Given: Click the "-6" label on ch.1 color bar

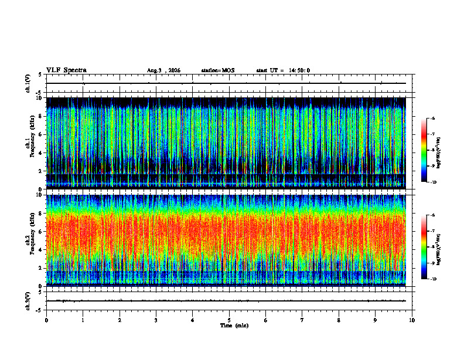Looking at the screenshot, I should pos(432,118).
